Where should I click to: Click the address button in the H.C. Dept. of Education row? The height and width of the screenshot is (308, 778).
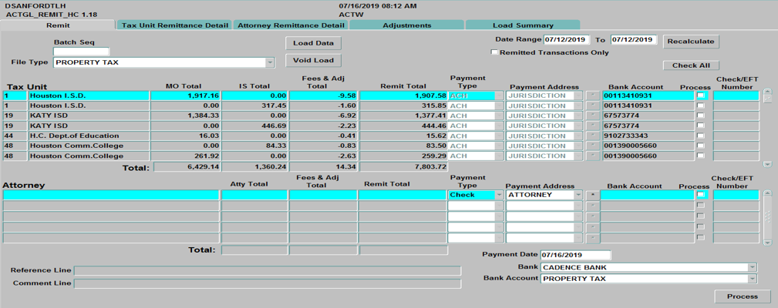pos(592,136)
